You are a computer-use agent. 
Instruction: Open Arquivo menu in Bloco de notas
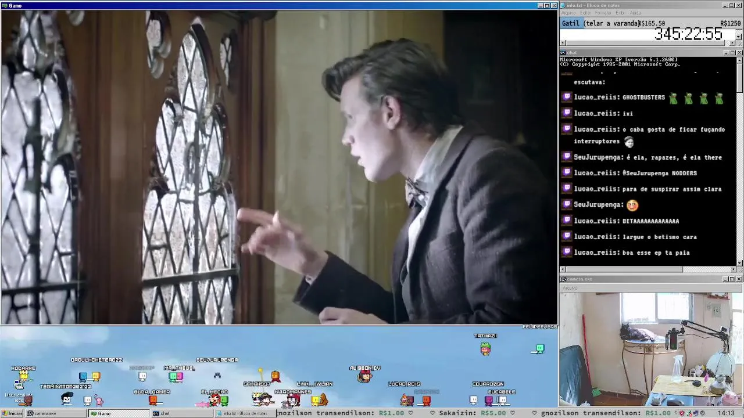[568, 13]
